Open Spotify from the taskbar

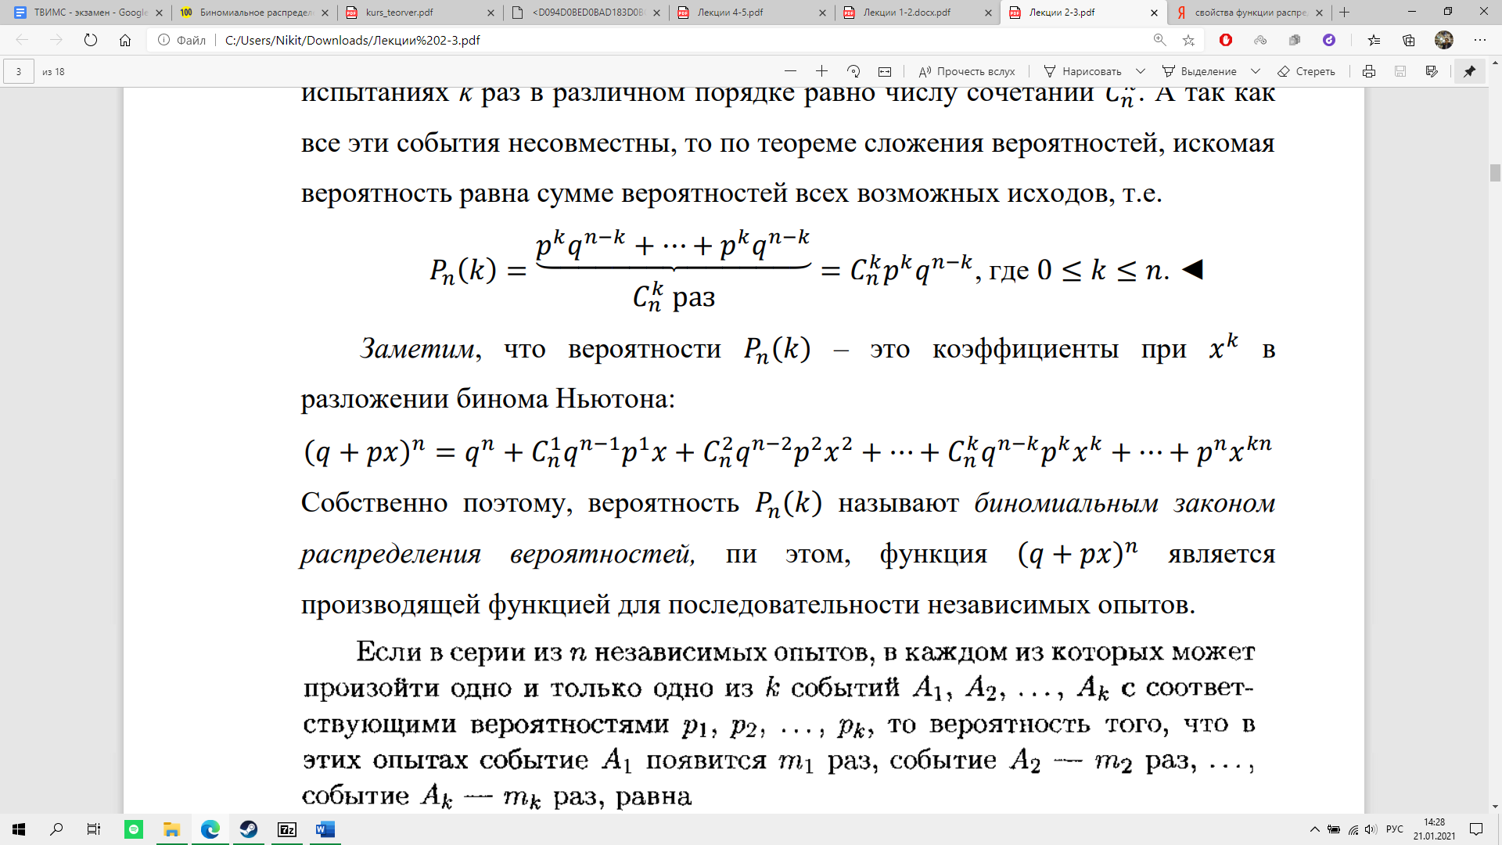click(134, 829)
